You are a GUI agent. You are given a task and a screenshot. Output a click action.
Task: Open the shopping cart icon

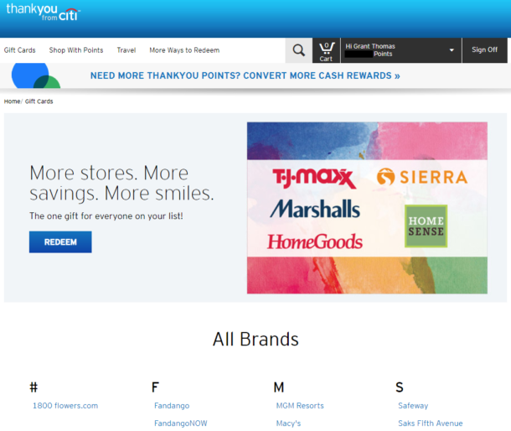tap(326, 51)
